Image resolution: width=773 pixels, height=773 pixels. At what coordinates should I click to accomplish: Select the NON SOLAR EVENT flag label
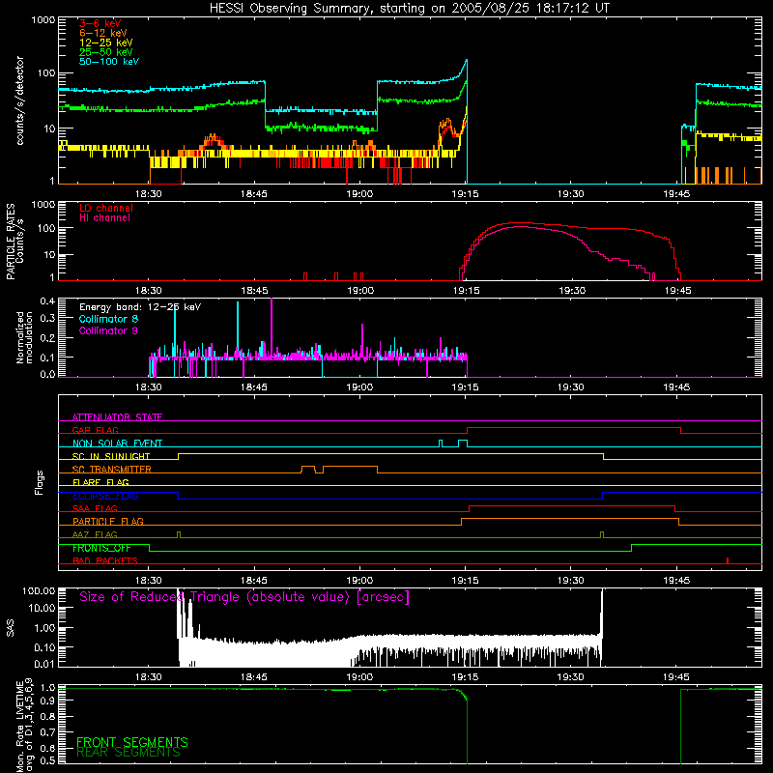(x=117, y=444)
